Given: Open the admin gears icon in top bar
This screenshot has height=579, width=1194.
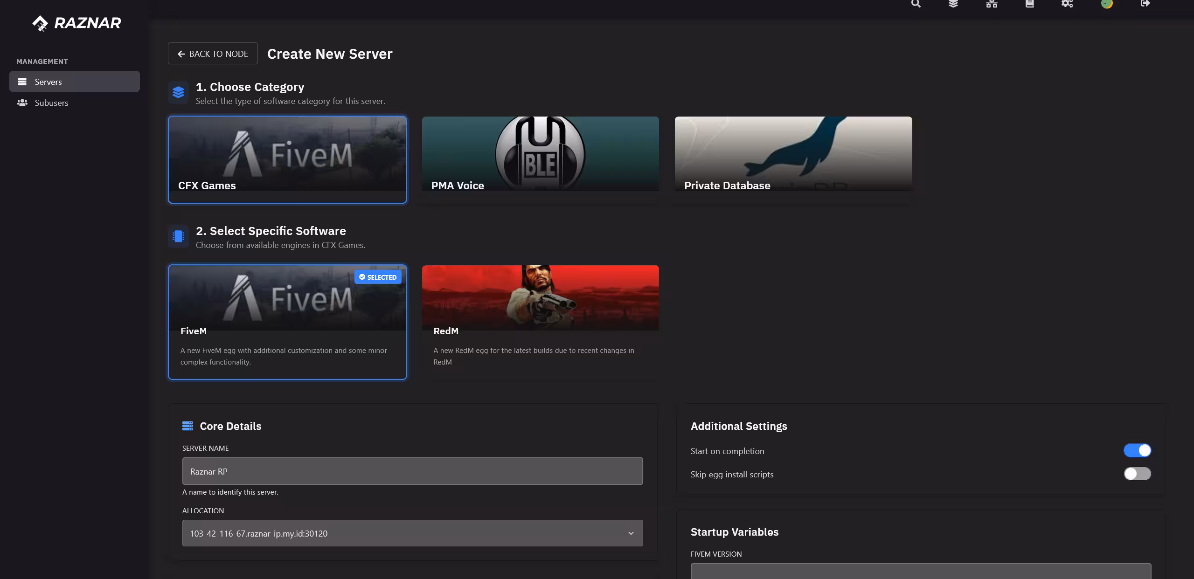Looking at the screenshot, I should point(1067,4).
